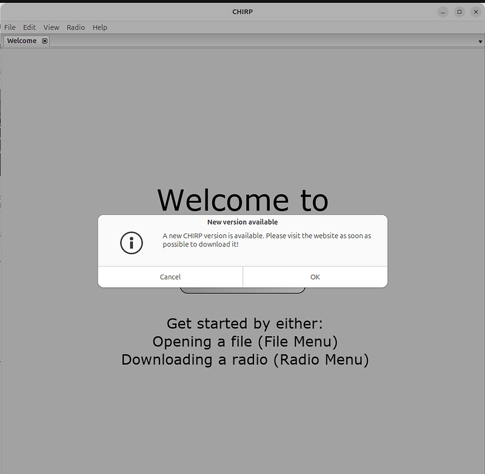Close the Welcome tab using its X icon
Viewport: 485px width, 474px height.
[44, 41]
